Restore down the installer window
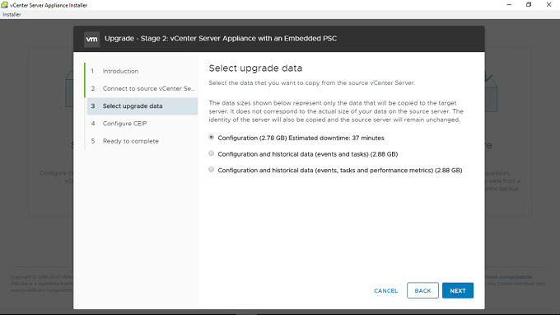The height and width of the screenshot is (315, 560). click(529, 5)
